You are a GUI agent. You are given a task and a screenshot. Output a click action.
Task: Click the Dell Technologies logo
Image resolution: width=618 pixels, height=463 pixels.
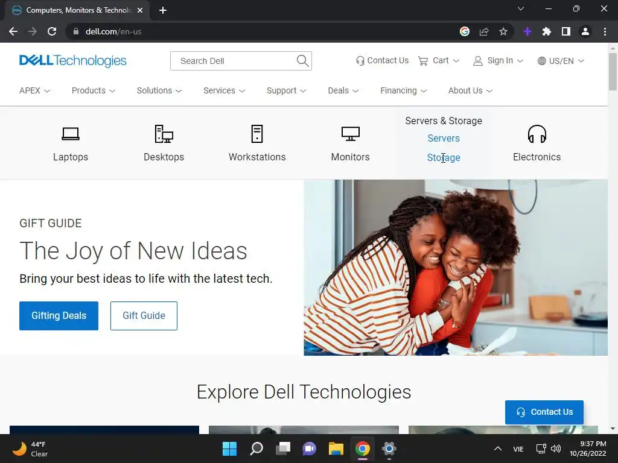click(x=73, y=61)
